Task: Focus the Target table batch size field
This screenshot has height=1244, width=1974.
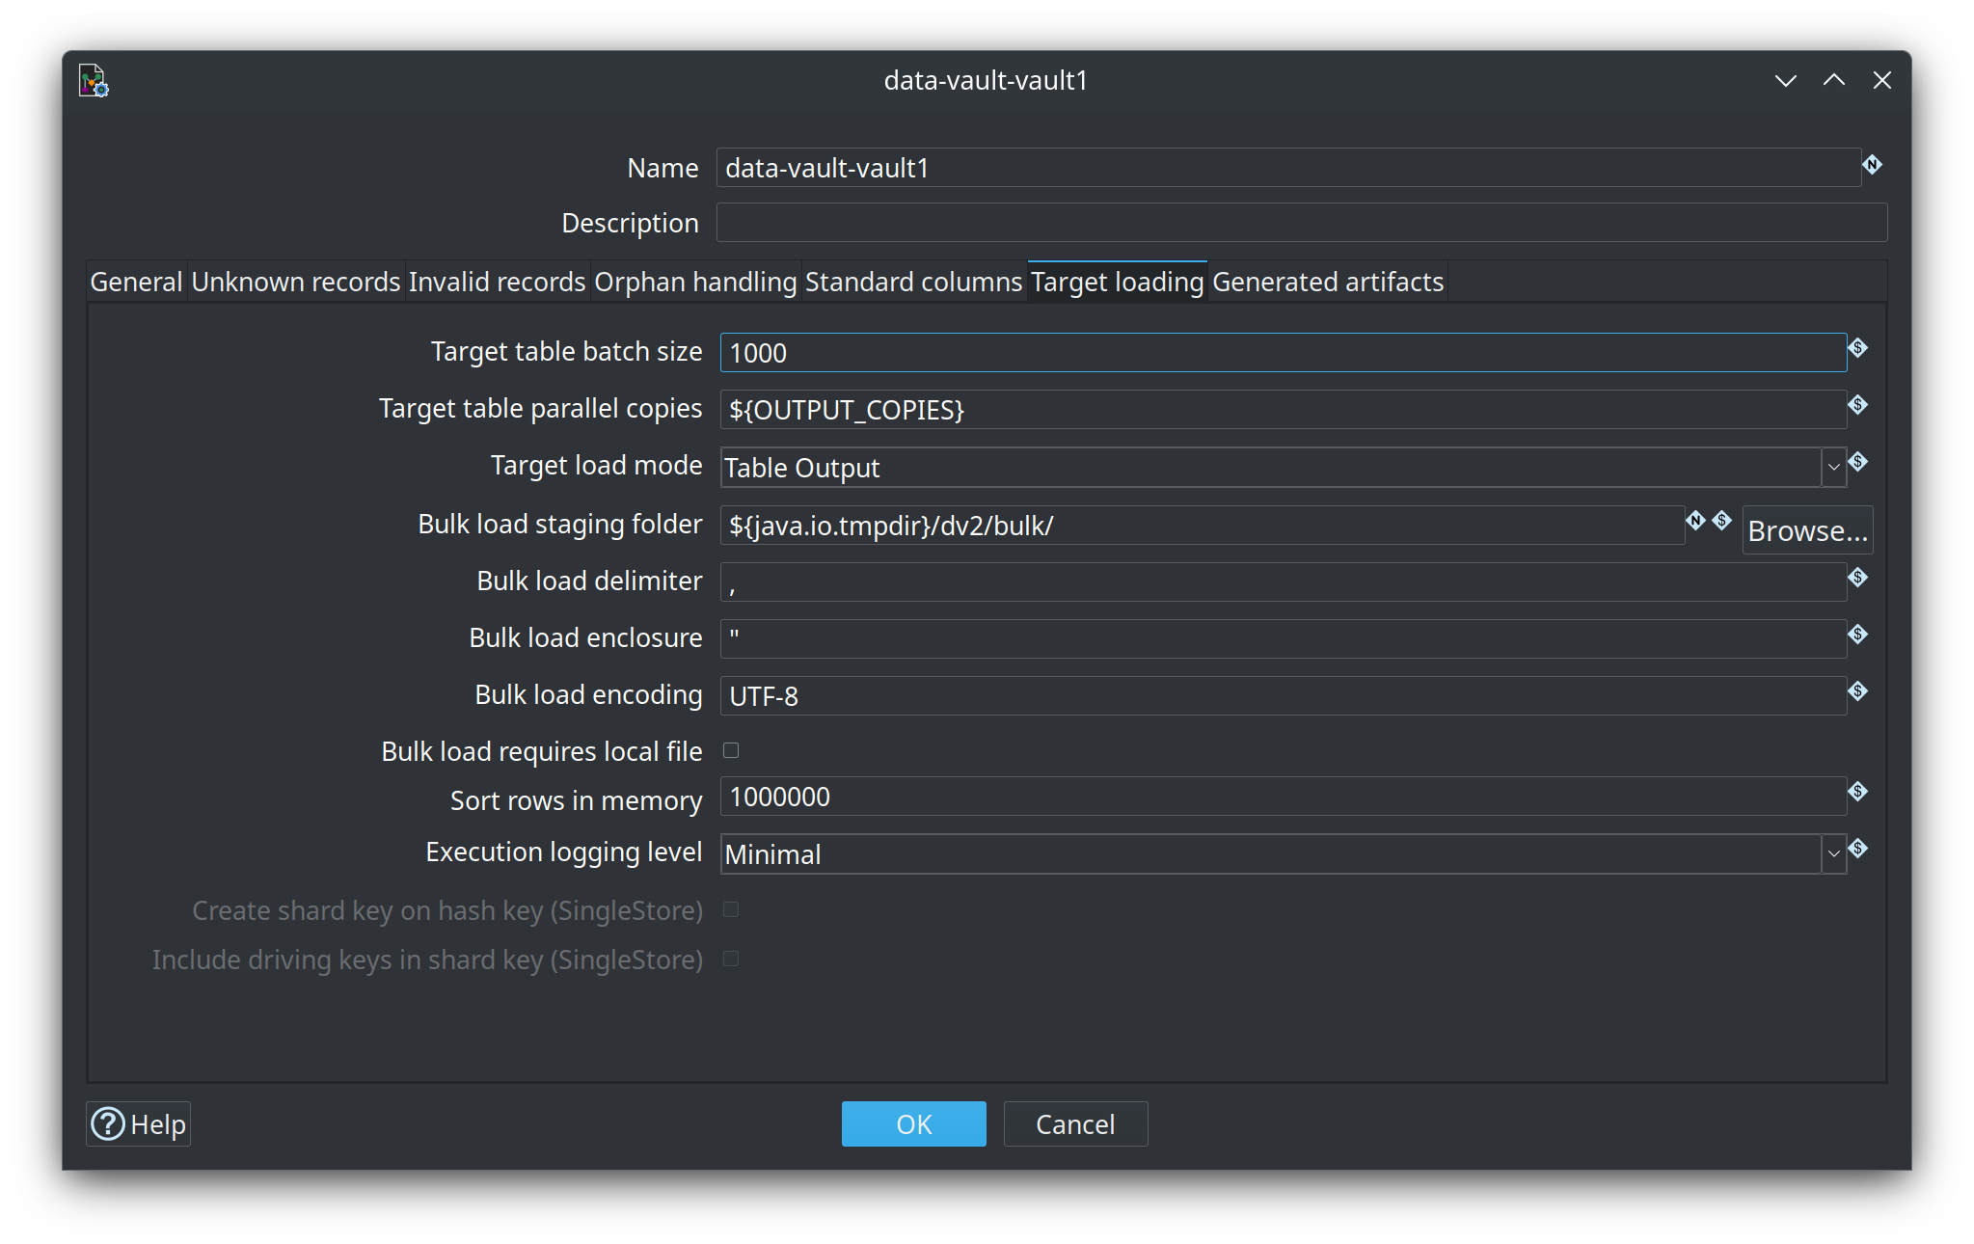Action: point(1284,353)
